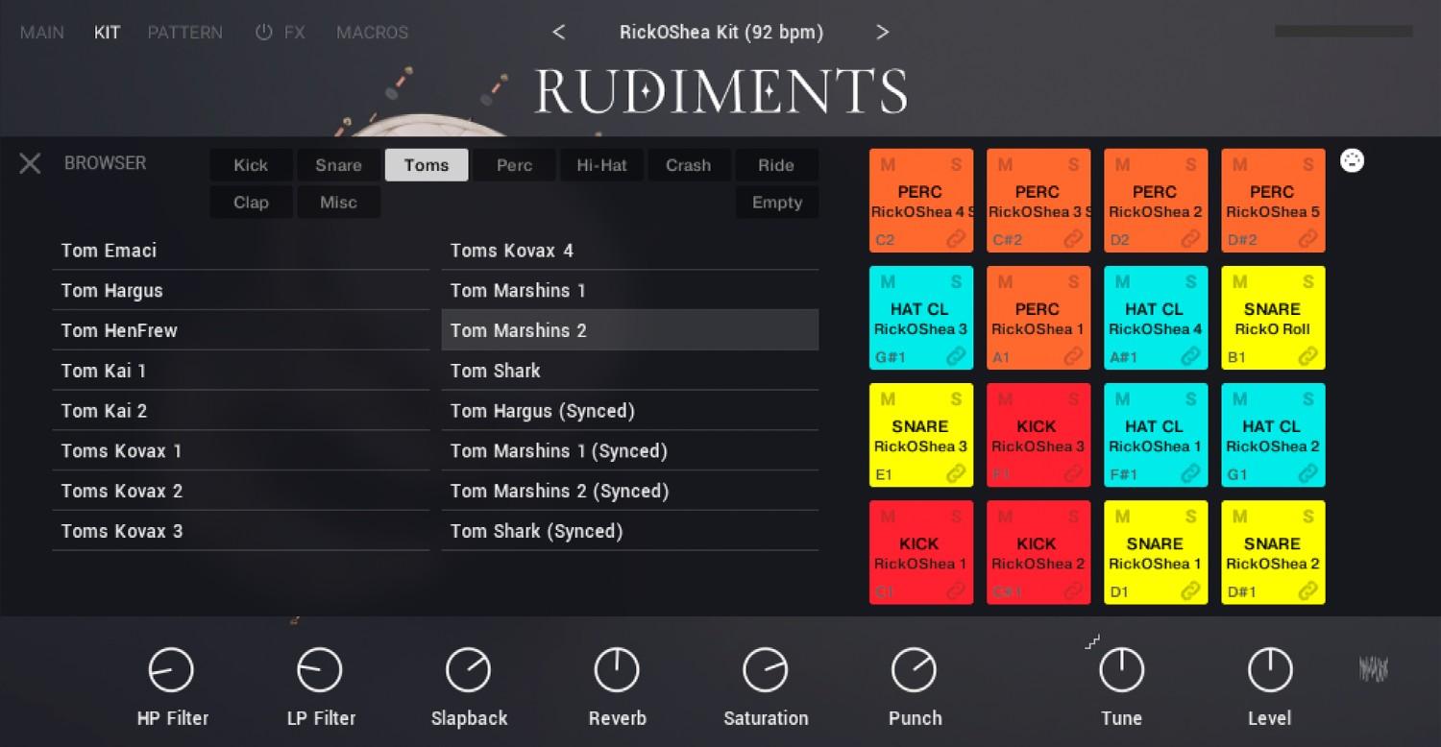Open the RickOShea Kit preset name
Image resolution: width=1441 pixels, height=747 pixels.
tap(720, 32)
